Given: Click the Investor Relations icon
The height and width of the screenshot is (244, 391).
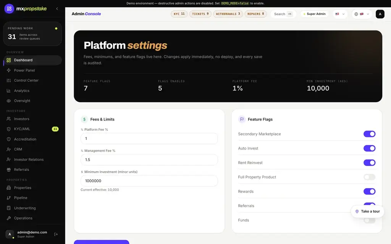Looking at the screenshot, I should tap(9, 159).
